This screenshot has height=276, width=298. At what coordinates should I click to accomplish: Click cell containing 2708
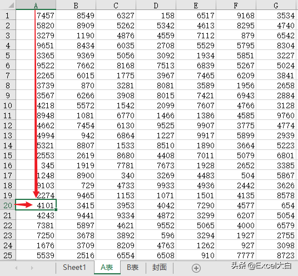(x=156, y=46)
